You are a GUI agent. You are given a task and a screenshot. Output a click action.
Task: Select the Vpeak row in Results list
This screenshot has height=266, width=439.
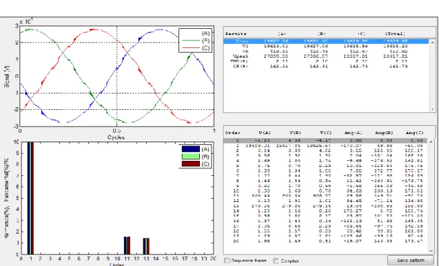pyautogui.click(x=325, y=56)
